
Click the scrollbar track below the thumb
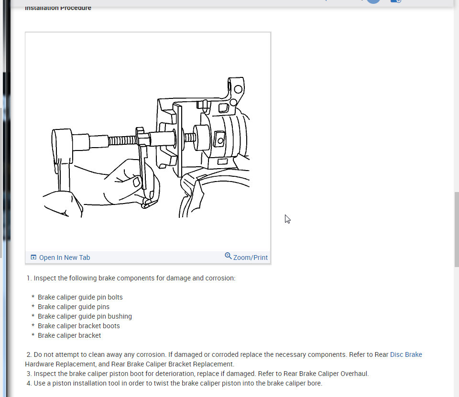click(456, 334)
